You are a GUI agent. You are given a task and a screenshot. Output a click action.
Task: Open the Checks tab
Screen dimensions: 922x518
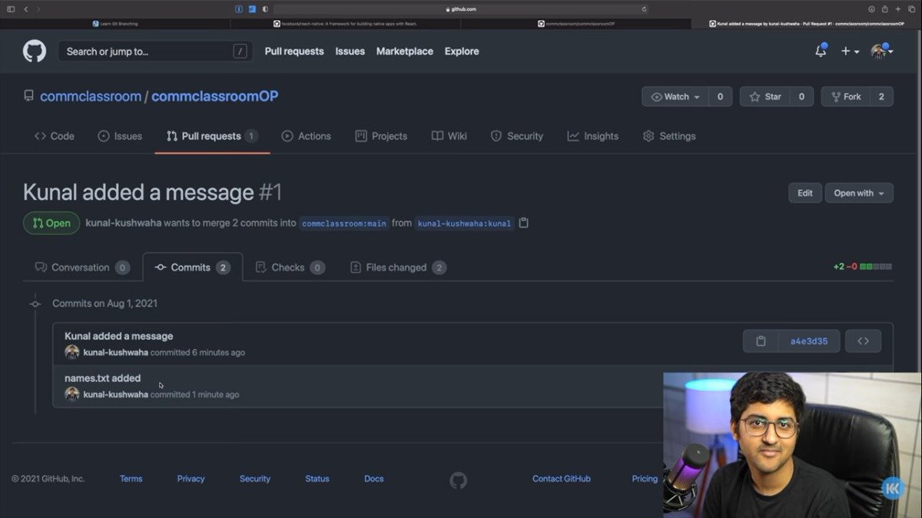(290, 267)
